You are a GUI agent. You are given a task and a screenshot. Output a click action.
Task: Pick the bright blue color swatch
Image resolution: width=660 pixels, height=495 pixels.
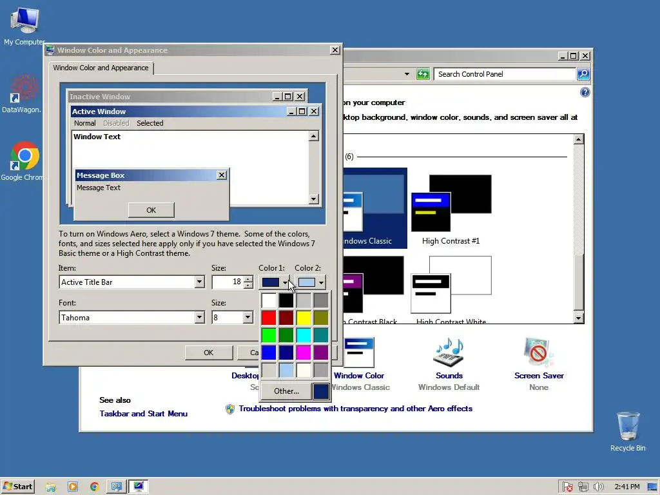269,353
